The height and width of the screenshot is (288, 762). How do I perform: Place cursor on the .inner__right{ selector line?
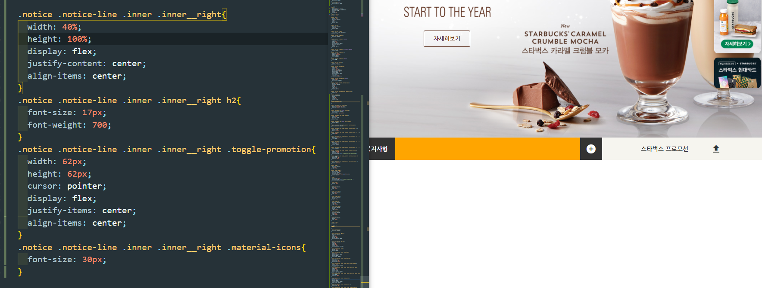coord(122,14)
